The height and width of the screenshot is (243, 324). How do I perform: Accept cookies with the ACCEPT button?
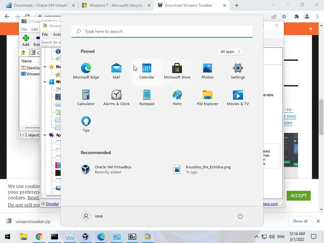coord(299,196)
